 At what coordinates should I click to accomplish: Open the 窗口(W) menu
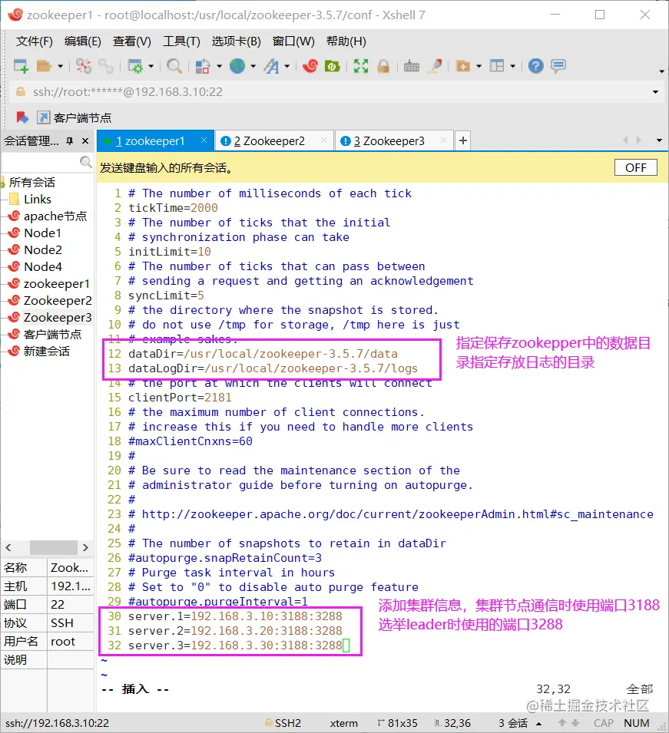(294, 41)
